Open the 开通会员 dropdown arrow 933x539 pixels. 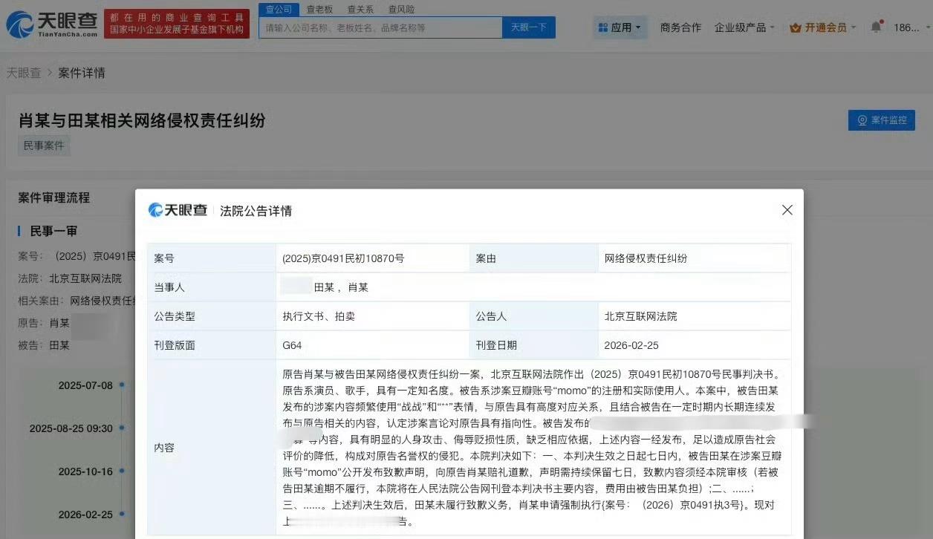point(852,27)
